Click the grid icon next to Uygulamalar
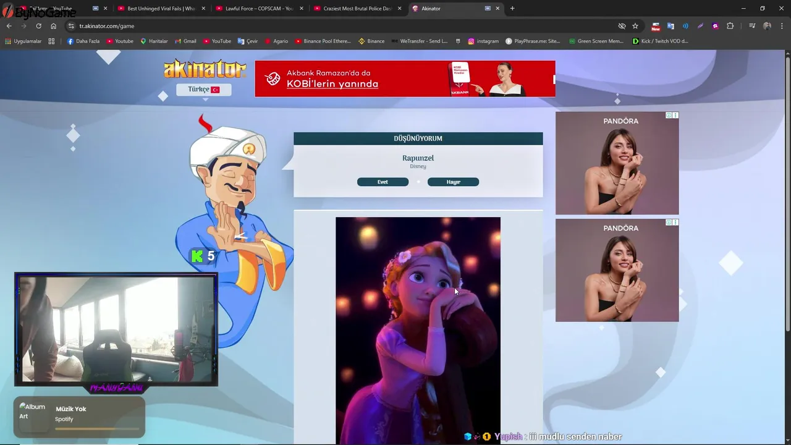 coord(52,41)
